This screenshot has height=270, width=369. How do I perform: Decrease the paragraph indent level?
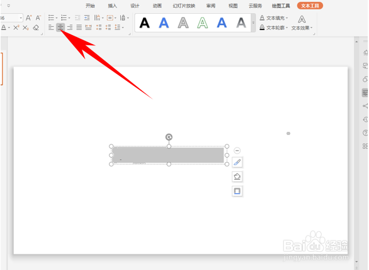(x=77, y=18)
